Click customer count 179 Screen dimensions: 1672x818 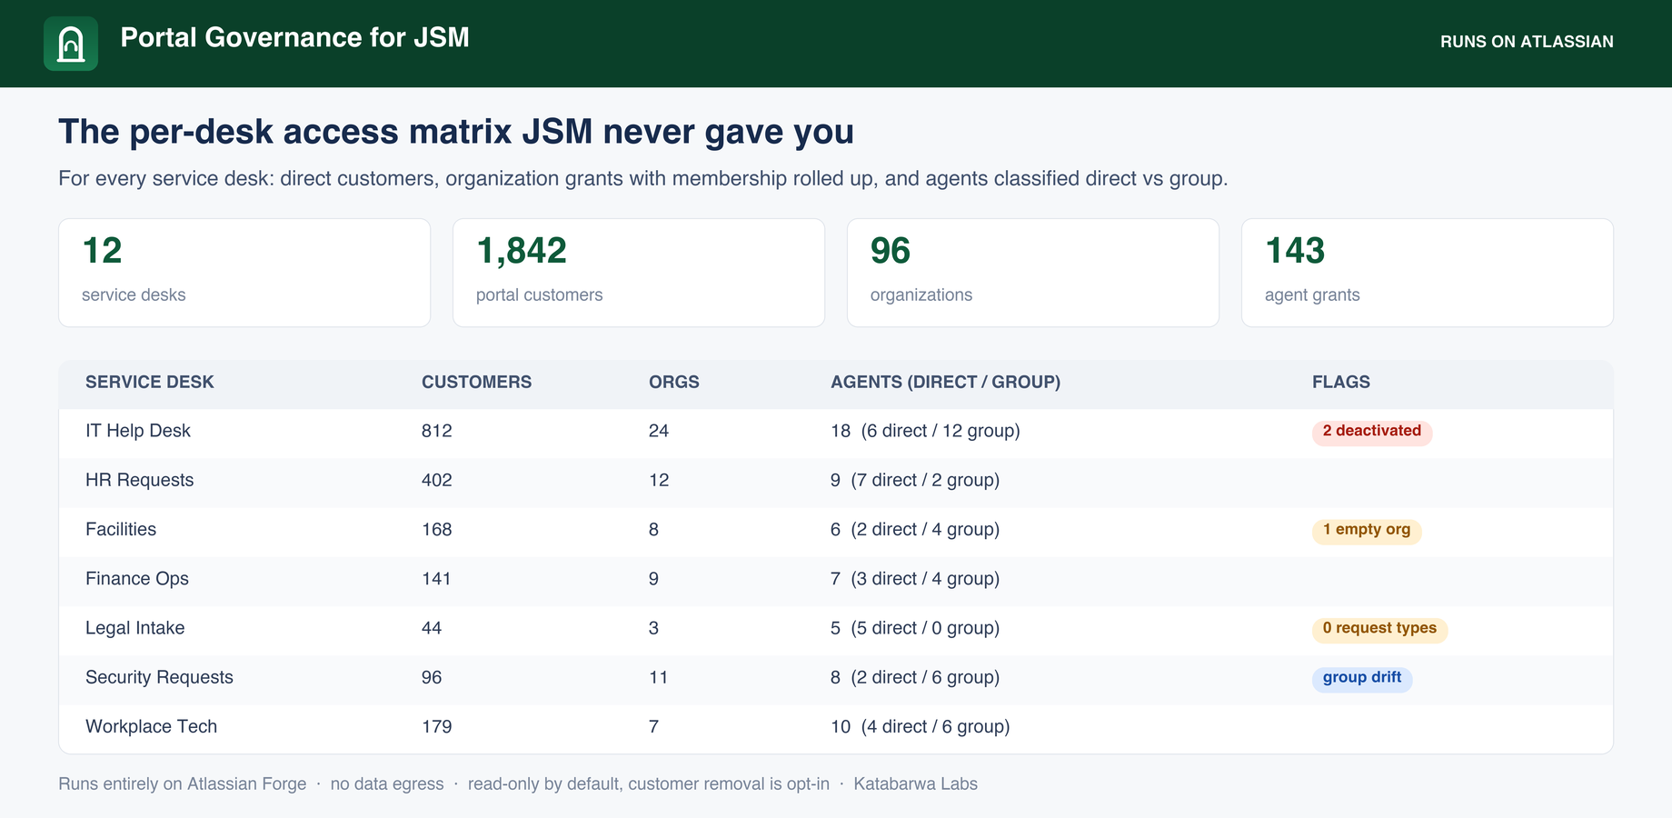pos(437,726)
